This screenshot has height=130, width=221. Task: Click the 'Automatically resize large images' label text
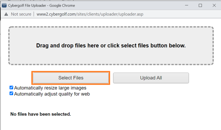pyautogui.click(x=50, y=88)
